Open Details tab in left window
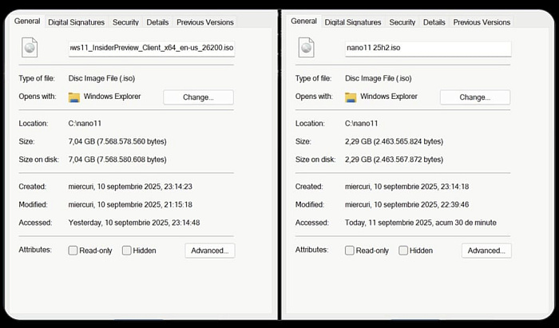559x328 pixels. pos(157,22)
